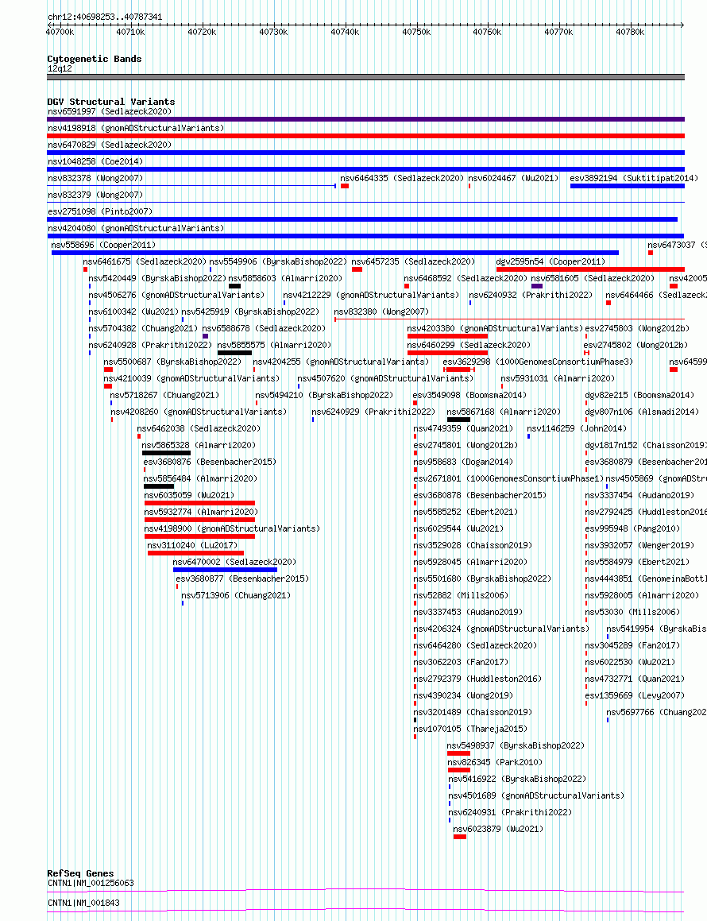Select nsv5855575 (Almarri2020) variant label

coord(274,345)
